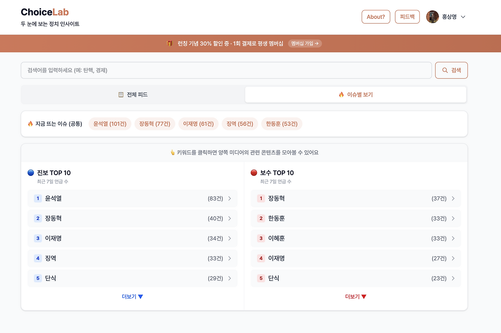Viewport: 501px width, 333px height.
Task: Select the 한동훈 (53건) trending keyword chip
Action: 281,123
